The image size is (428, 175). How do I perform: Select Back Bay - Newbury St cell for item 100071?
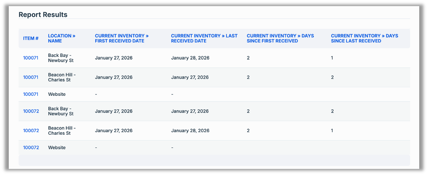pos(61,58)
